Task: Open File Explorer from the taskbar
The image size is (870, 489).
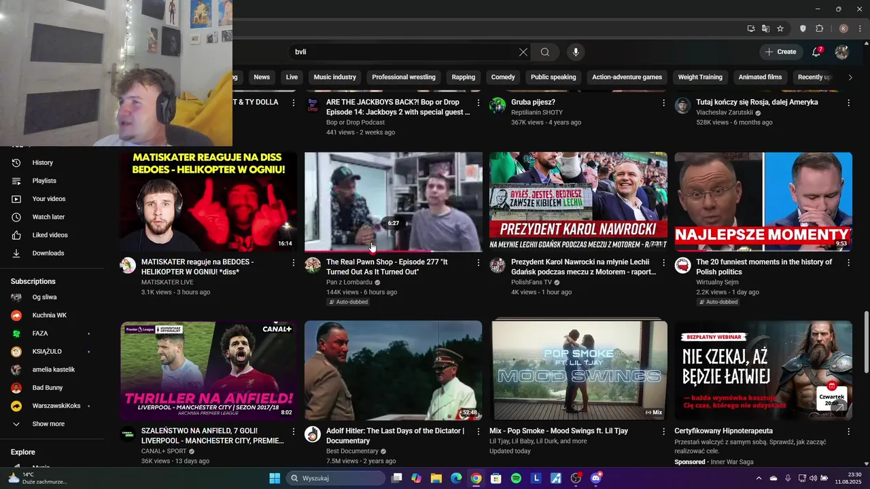Action: point(436,478)
